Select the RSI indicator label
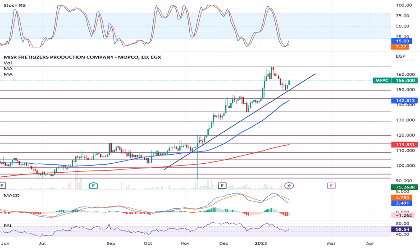The image size is (420, 248). tap(7, 226)
